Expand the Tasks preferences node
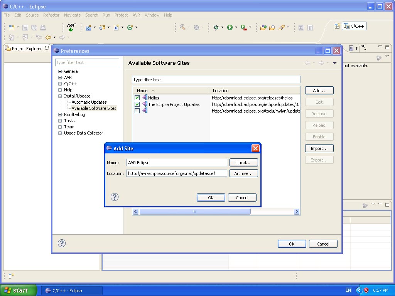The height and width of the screenshot is (296, 395). coord(60,121)
